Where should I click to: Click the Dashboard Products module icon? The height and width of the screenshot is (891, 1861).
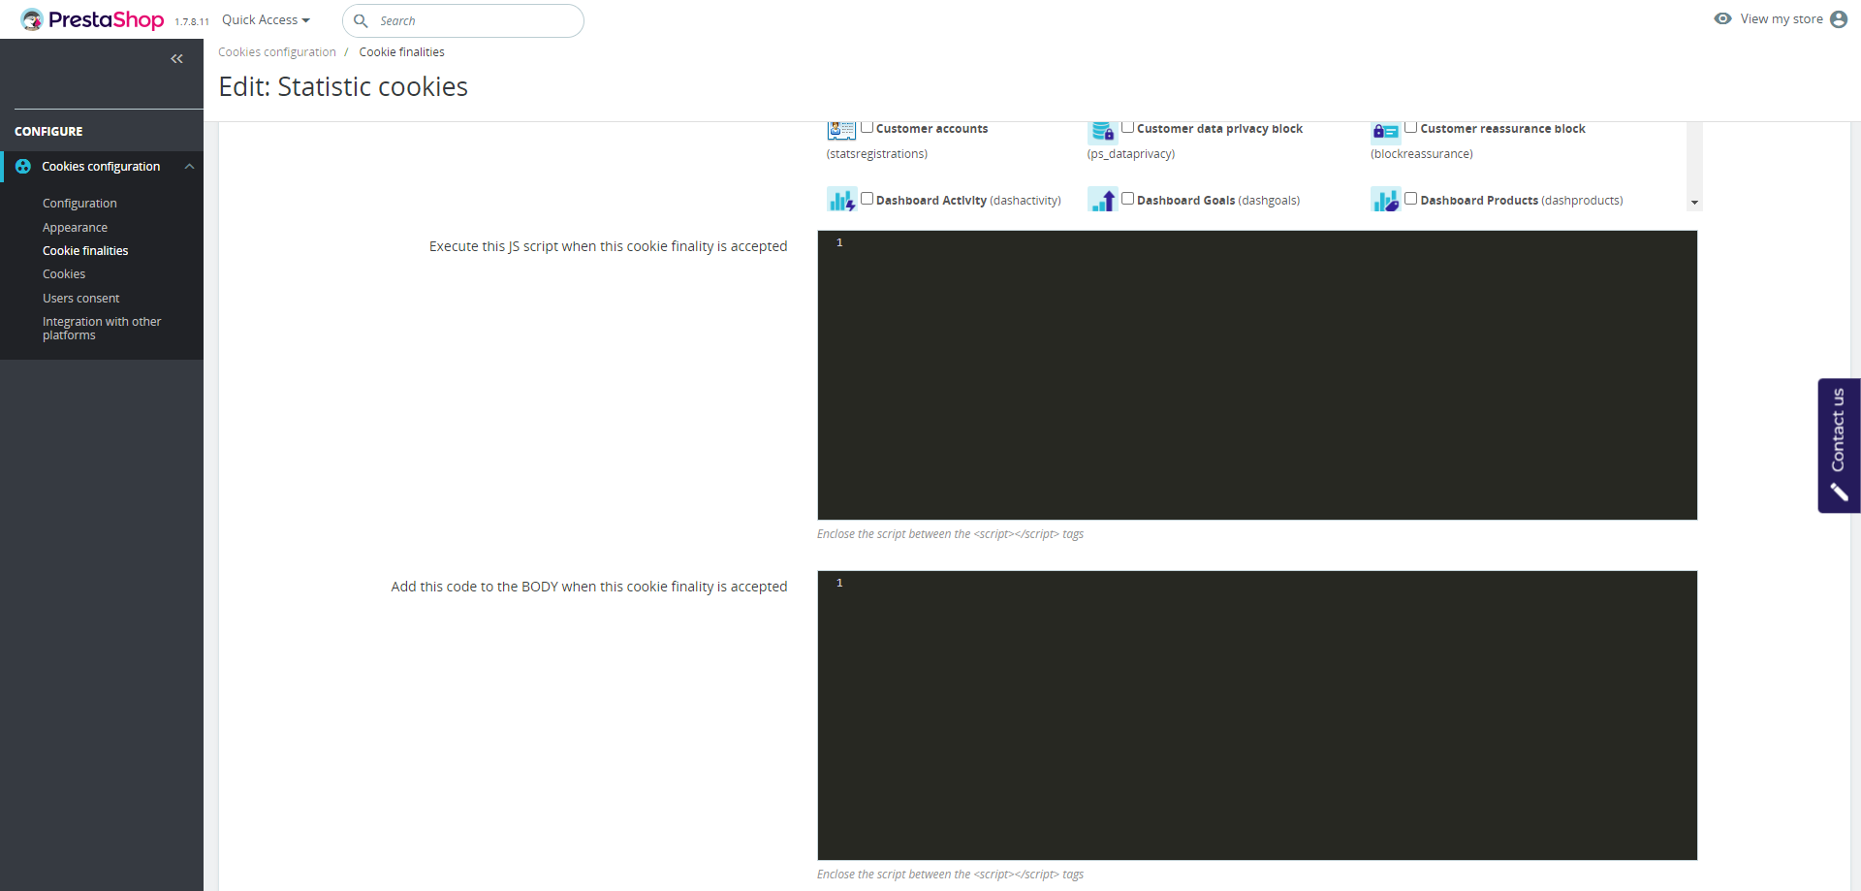[1385, 200]
